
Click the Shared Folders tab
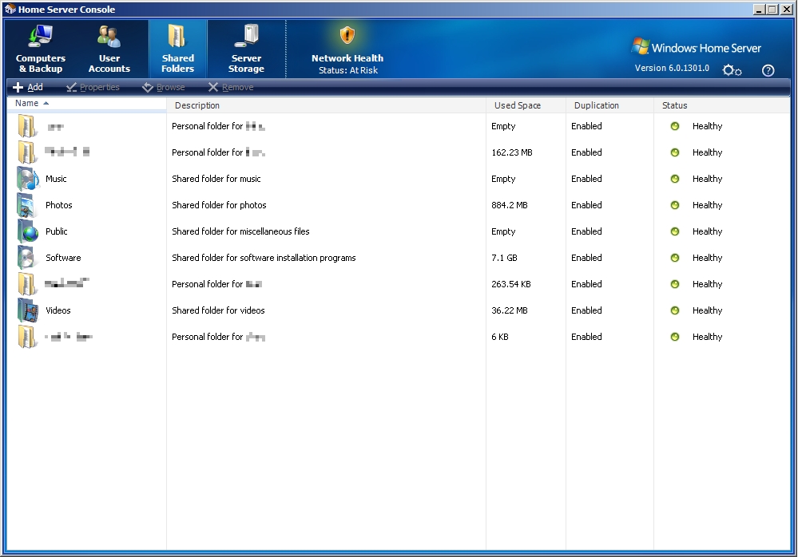177,49
